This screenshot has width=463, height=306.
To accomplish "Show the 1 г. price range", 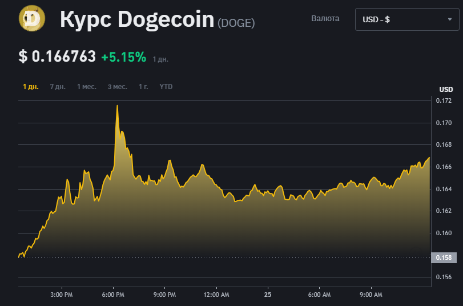I will tap(143, 87).
